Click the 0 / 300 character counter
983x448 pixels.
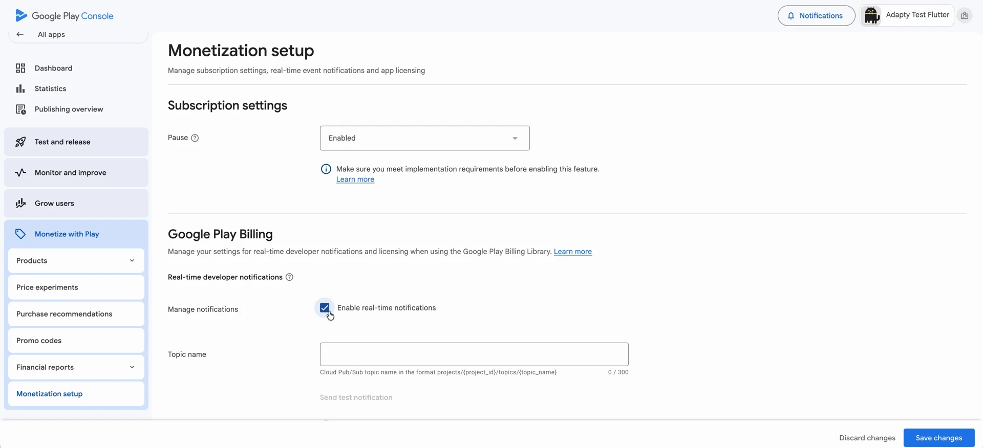[618, 372]
